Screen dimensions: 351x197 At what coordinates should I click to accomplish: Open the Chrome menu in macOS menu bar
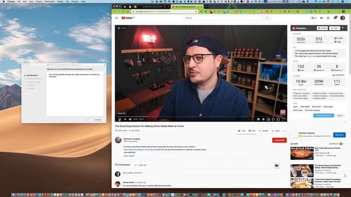pyautogui.click(x=11, y=1)
